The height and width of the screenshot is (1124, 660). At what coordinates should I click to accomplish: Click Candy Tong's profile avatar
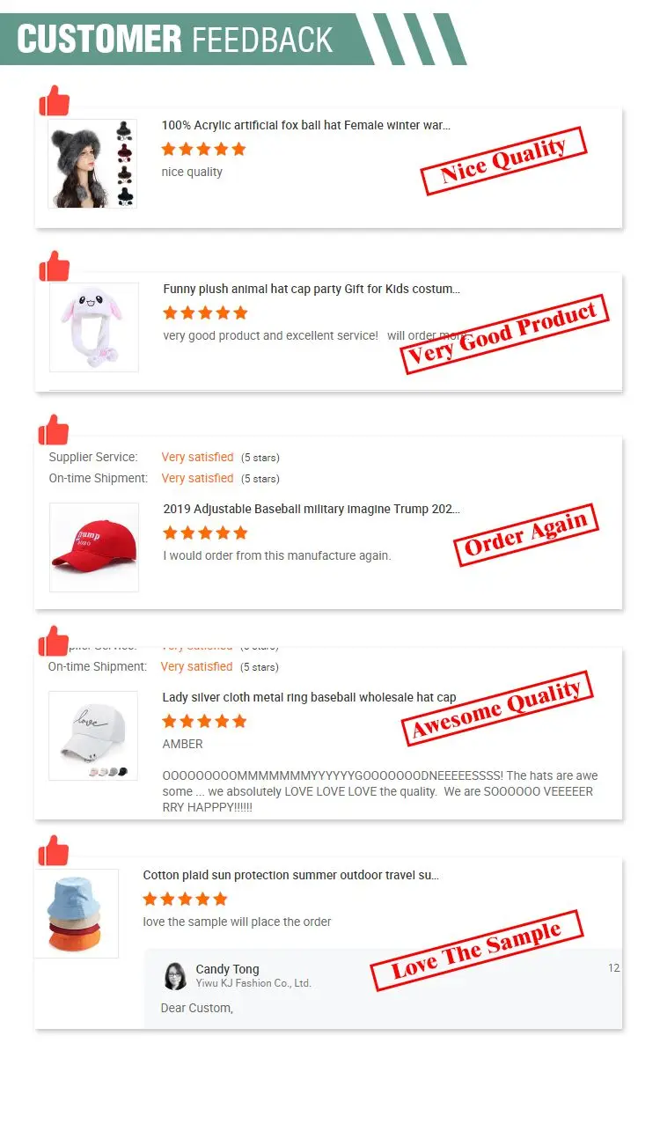(175, 976)
